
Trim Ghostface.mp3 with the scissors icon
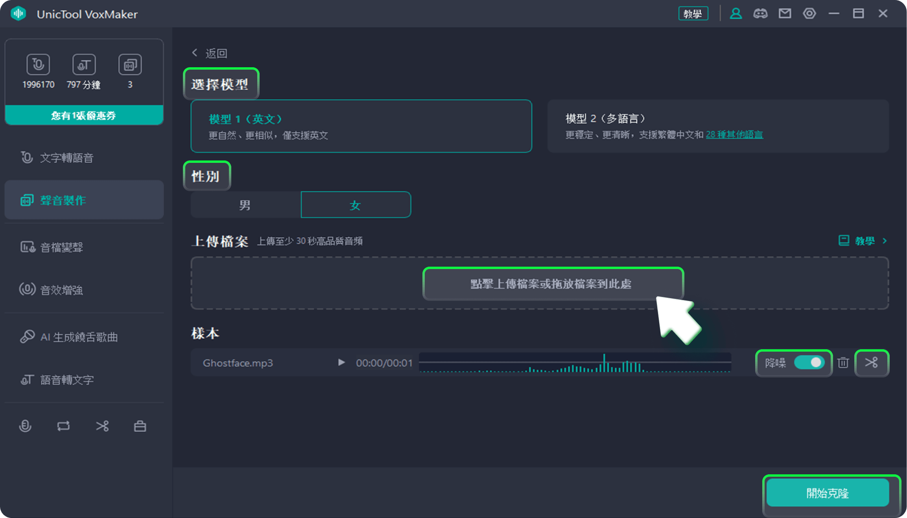pos(872,362)
